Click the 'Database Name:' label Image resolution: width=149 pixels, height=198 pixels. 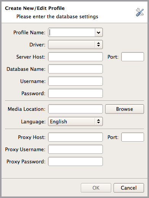pos(26,69)
